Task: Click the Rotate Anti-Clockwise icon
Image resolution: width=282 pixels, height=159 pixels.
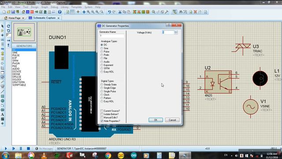Action: pos(8,30)
